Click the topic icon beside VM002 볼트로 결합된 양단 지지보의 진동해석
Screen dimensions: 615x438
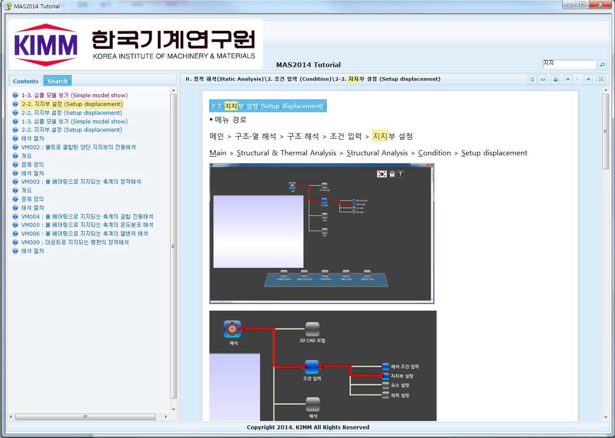[15, 147]
